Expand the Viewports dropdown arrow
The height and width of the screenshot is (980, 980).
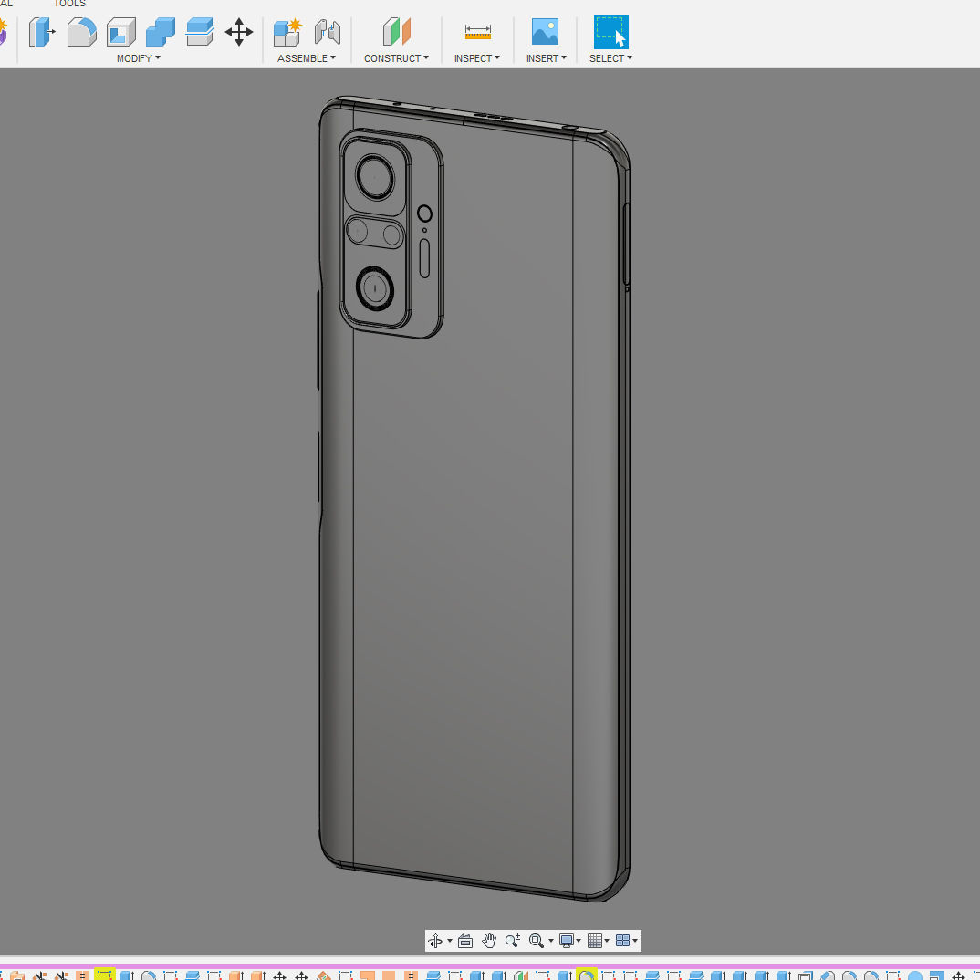coord(635,941)
